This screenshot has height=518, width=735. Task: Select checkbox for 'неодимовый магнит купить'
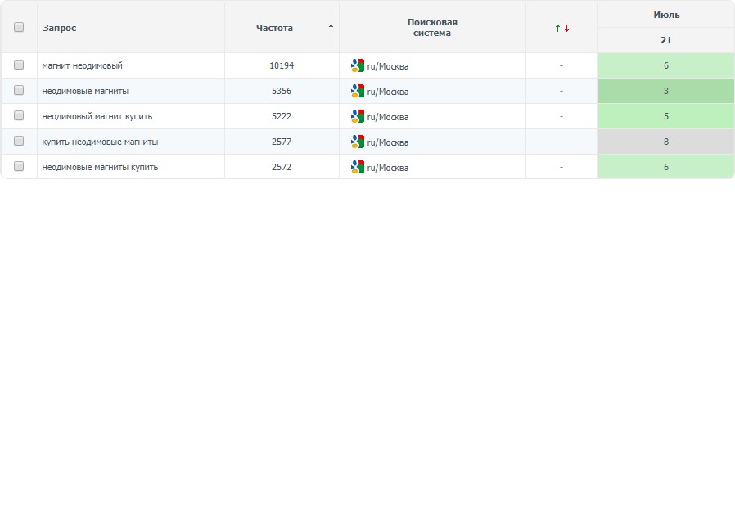[19, 115]
